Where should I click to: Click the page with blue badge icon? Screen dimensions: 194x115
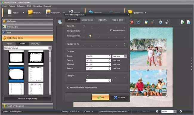pos(189,22)
